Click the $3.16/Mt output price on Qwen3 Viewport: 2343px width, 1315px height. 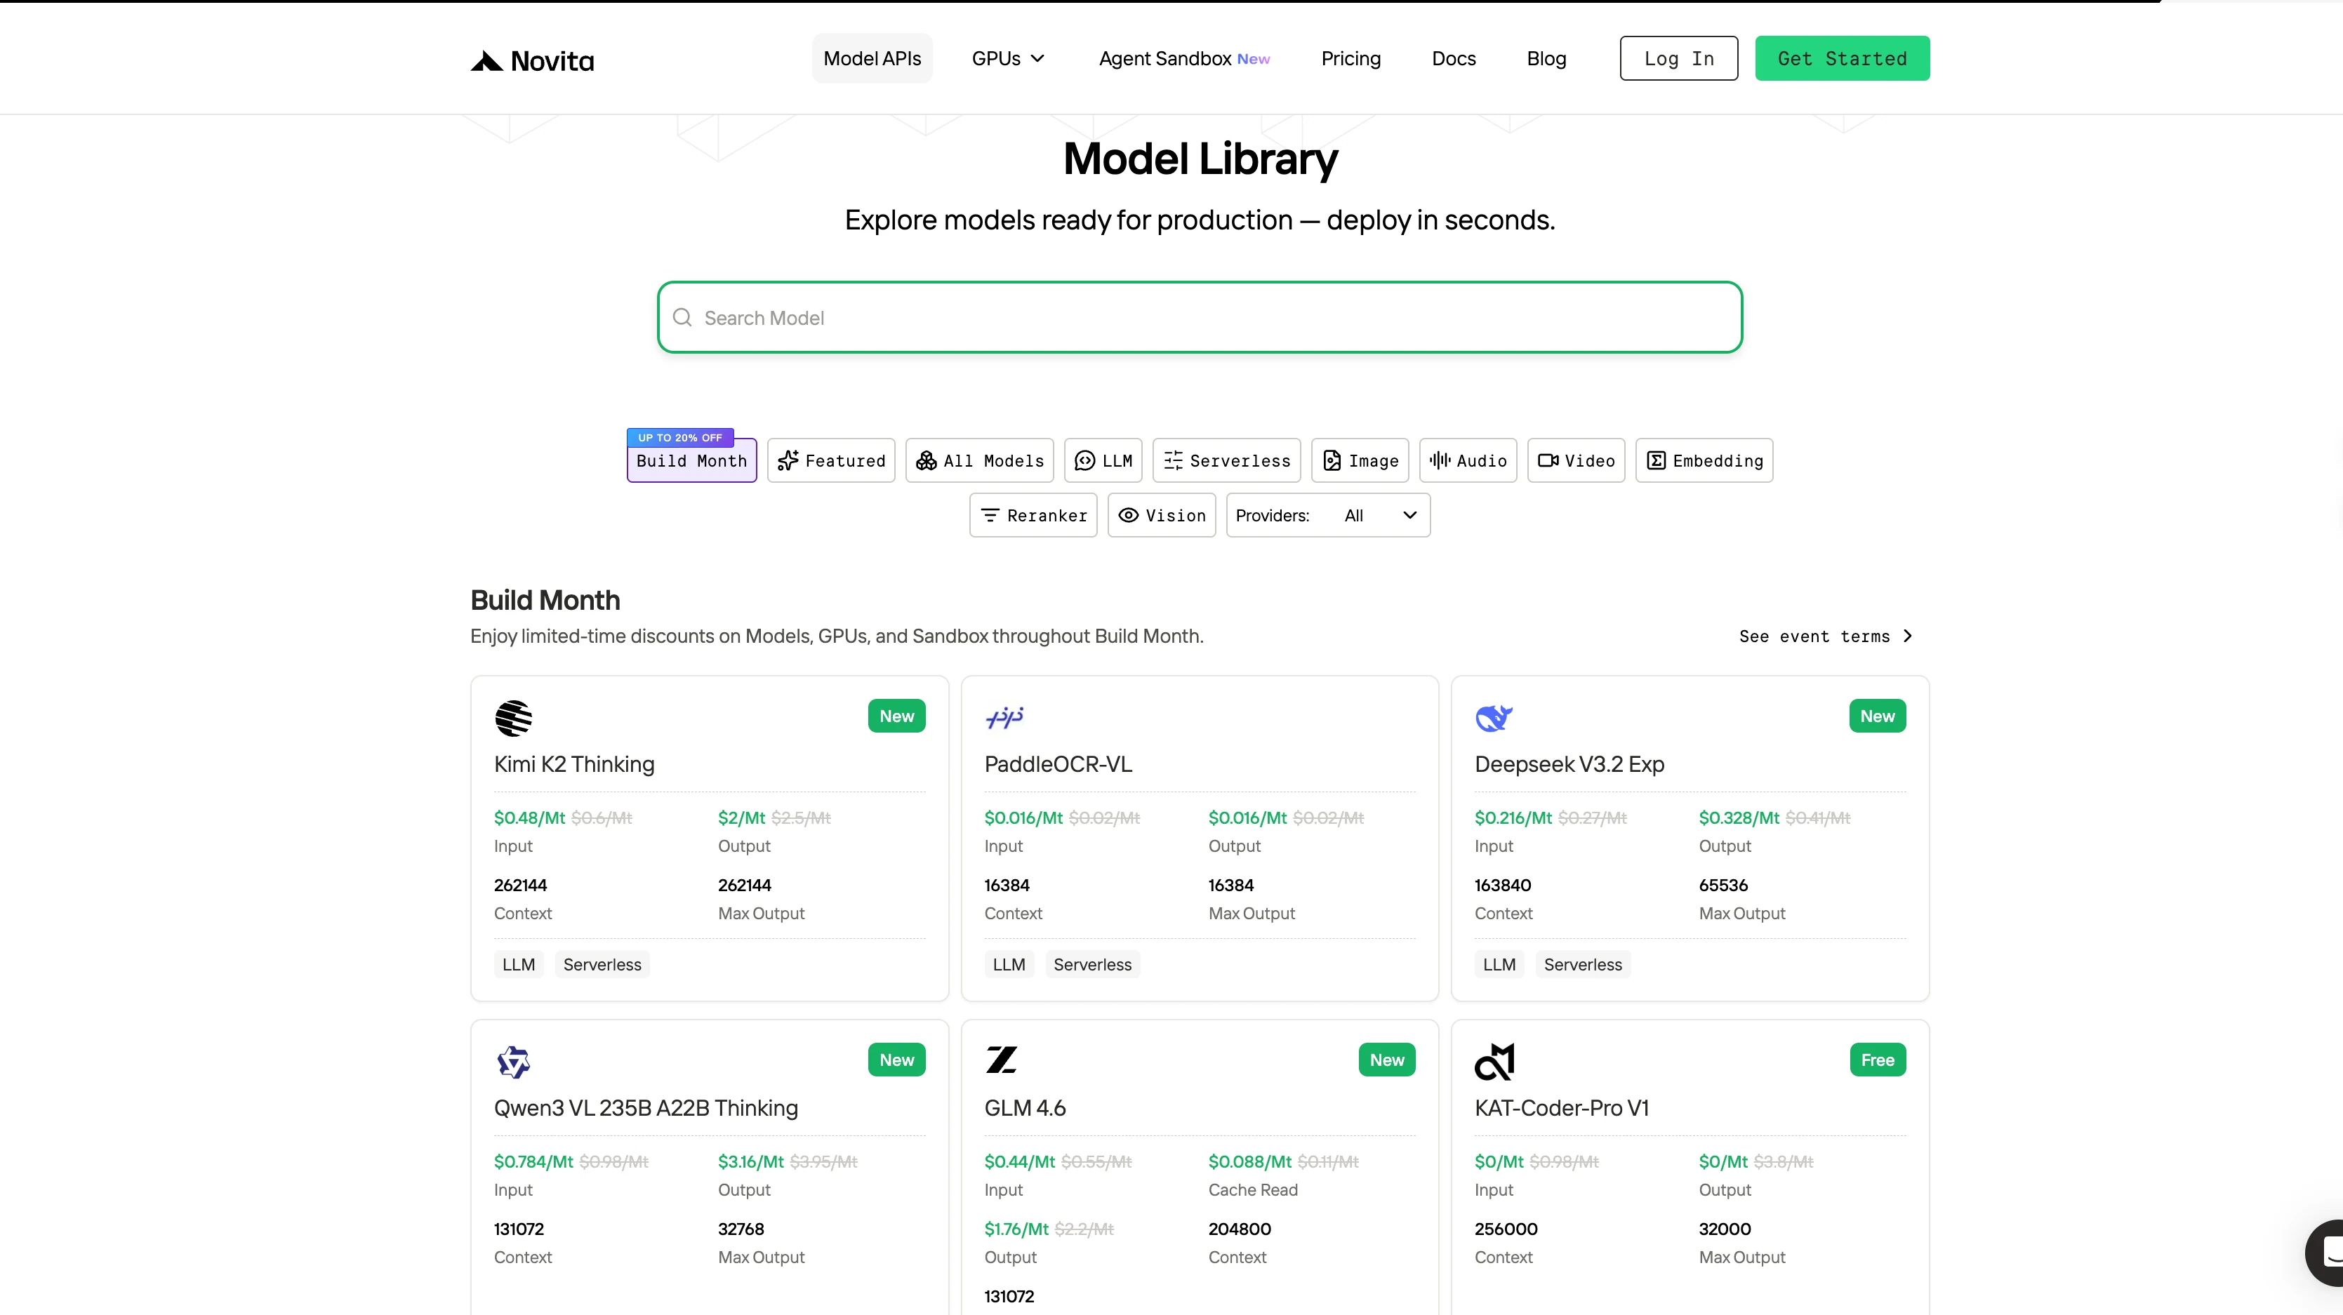click(750, 1161)
